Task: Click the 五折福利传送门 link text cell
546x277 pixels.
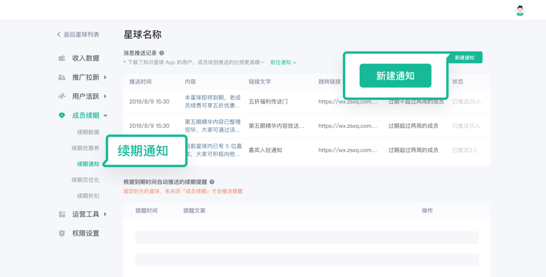Action: pos(268,101)
